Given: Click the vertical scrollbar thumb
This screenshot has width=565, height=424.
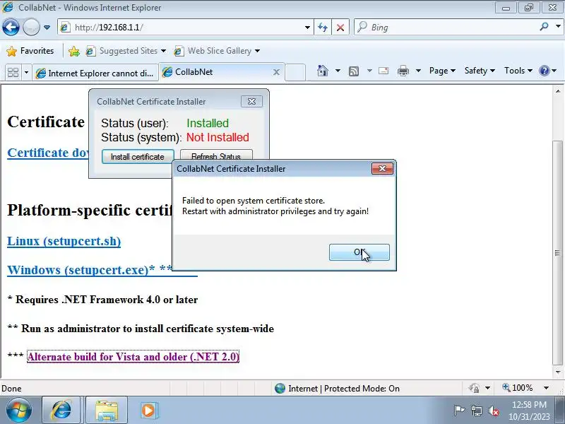Looking at the screenshot, I should [557, 252].
